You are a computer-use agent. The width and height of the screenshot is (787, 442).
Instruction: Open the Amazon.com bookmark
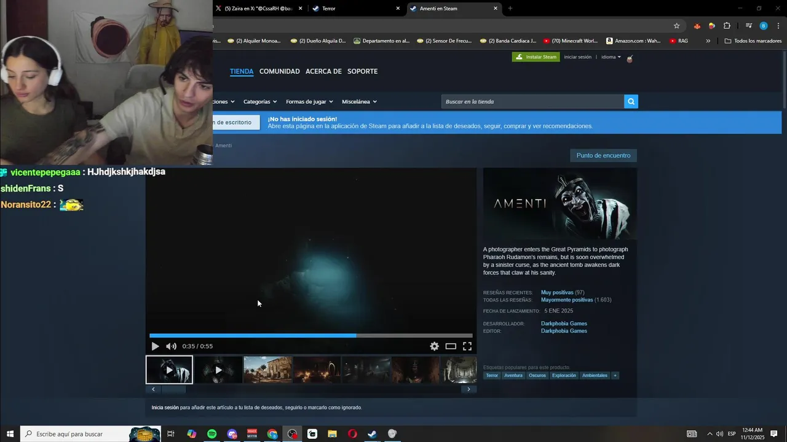click(633, 41)
